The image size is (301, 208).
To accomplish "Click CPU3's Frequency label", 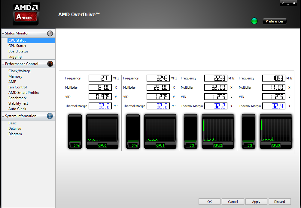I will pos(247,78).
